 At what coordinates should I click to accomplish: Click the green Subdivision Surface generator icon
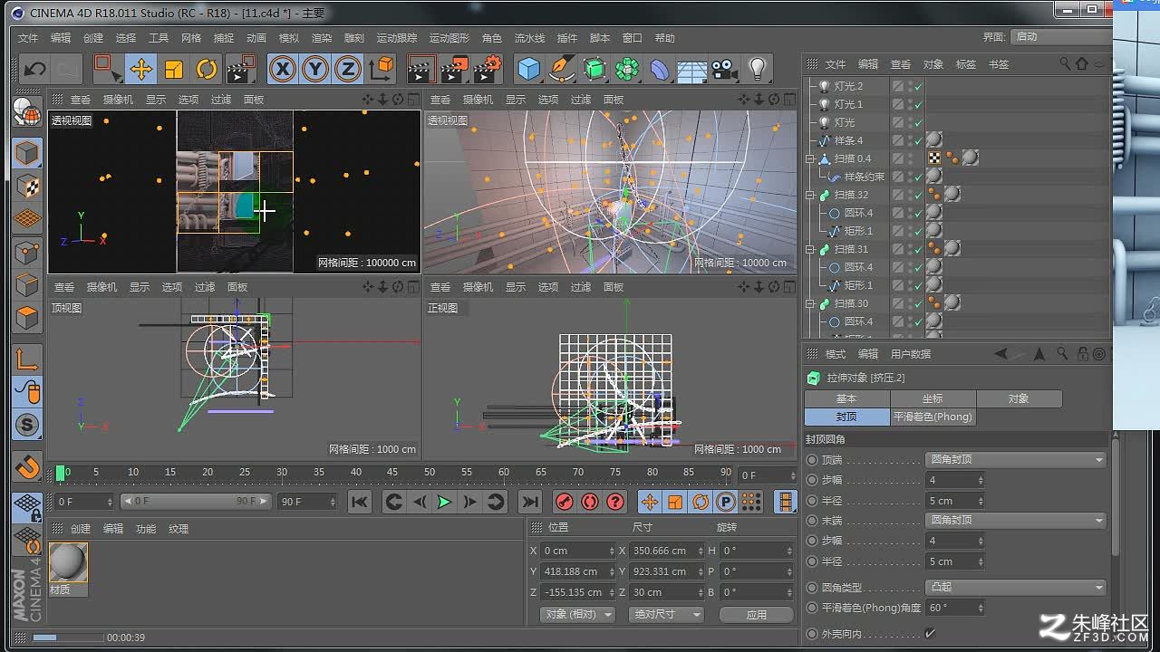pos(594,69)
